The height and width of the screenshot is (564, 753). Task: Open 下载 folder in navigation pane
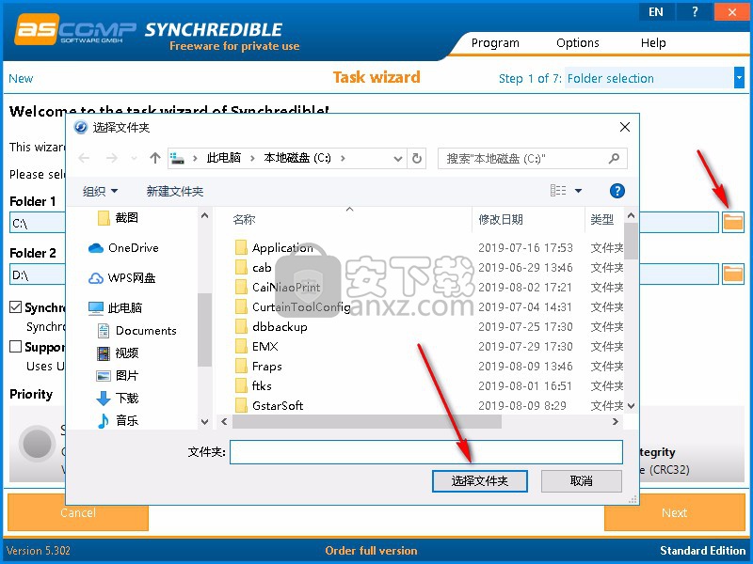[118, 398]
